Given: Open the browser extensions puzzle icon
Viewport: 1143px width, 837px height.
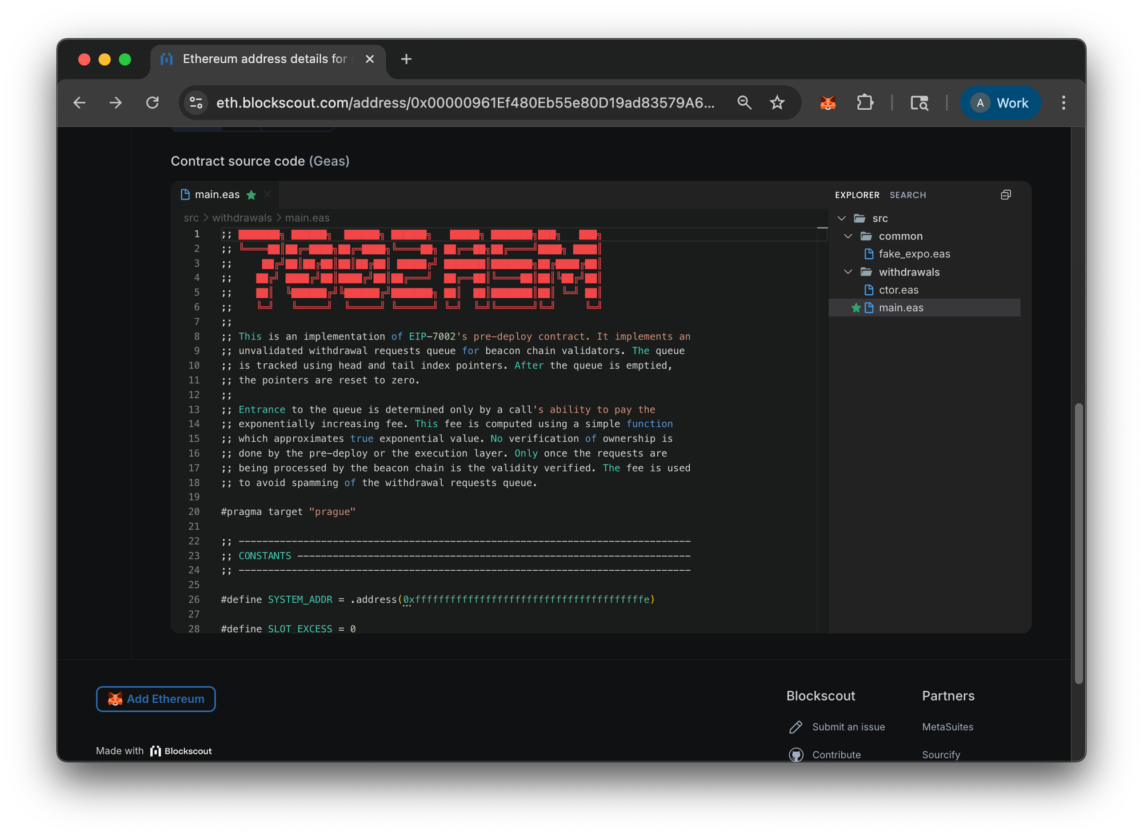Looking at the screenshot, I should pos(865,103).
